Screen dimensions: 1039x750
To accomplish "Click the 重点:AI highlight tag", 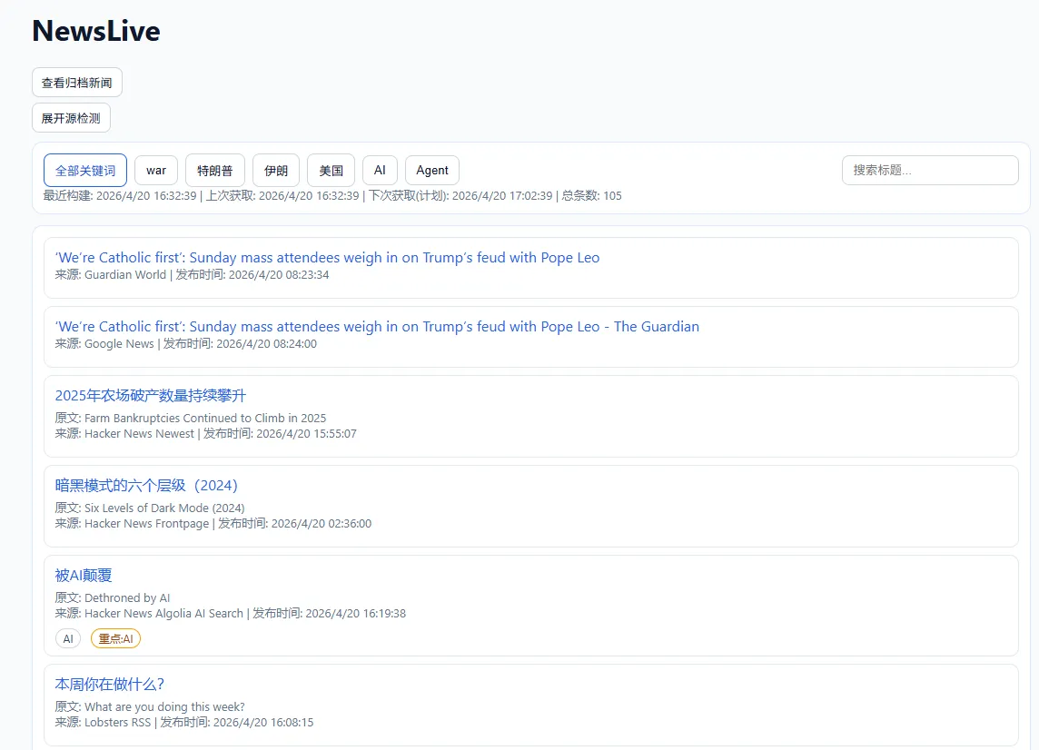I will (115, 639).
